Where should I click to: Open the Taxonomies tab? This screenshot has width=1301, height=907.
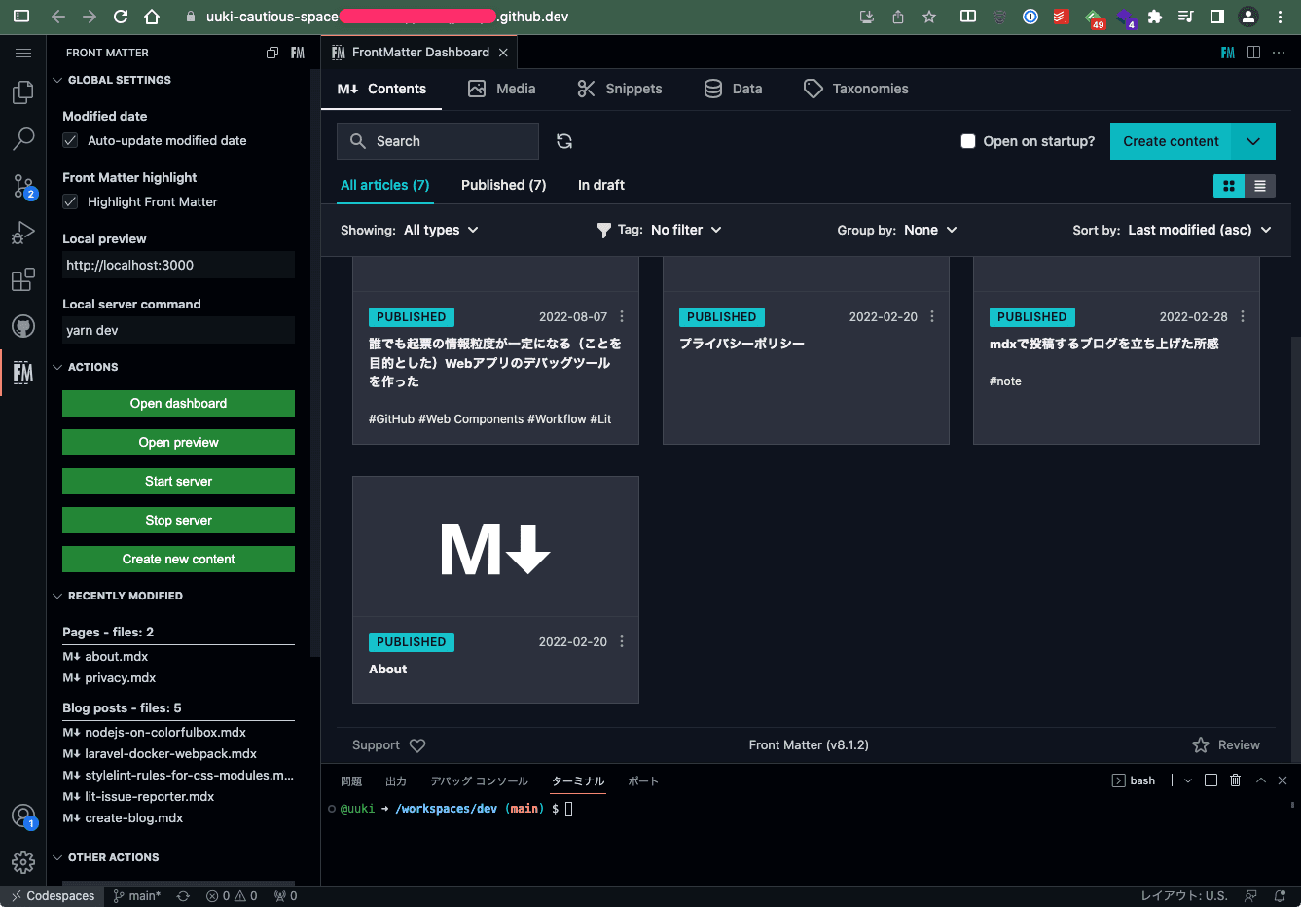[856, 89]
